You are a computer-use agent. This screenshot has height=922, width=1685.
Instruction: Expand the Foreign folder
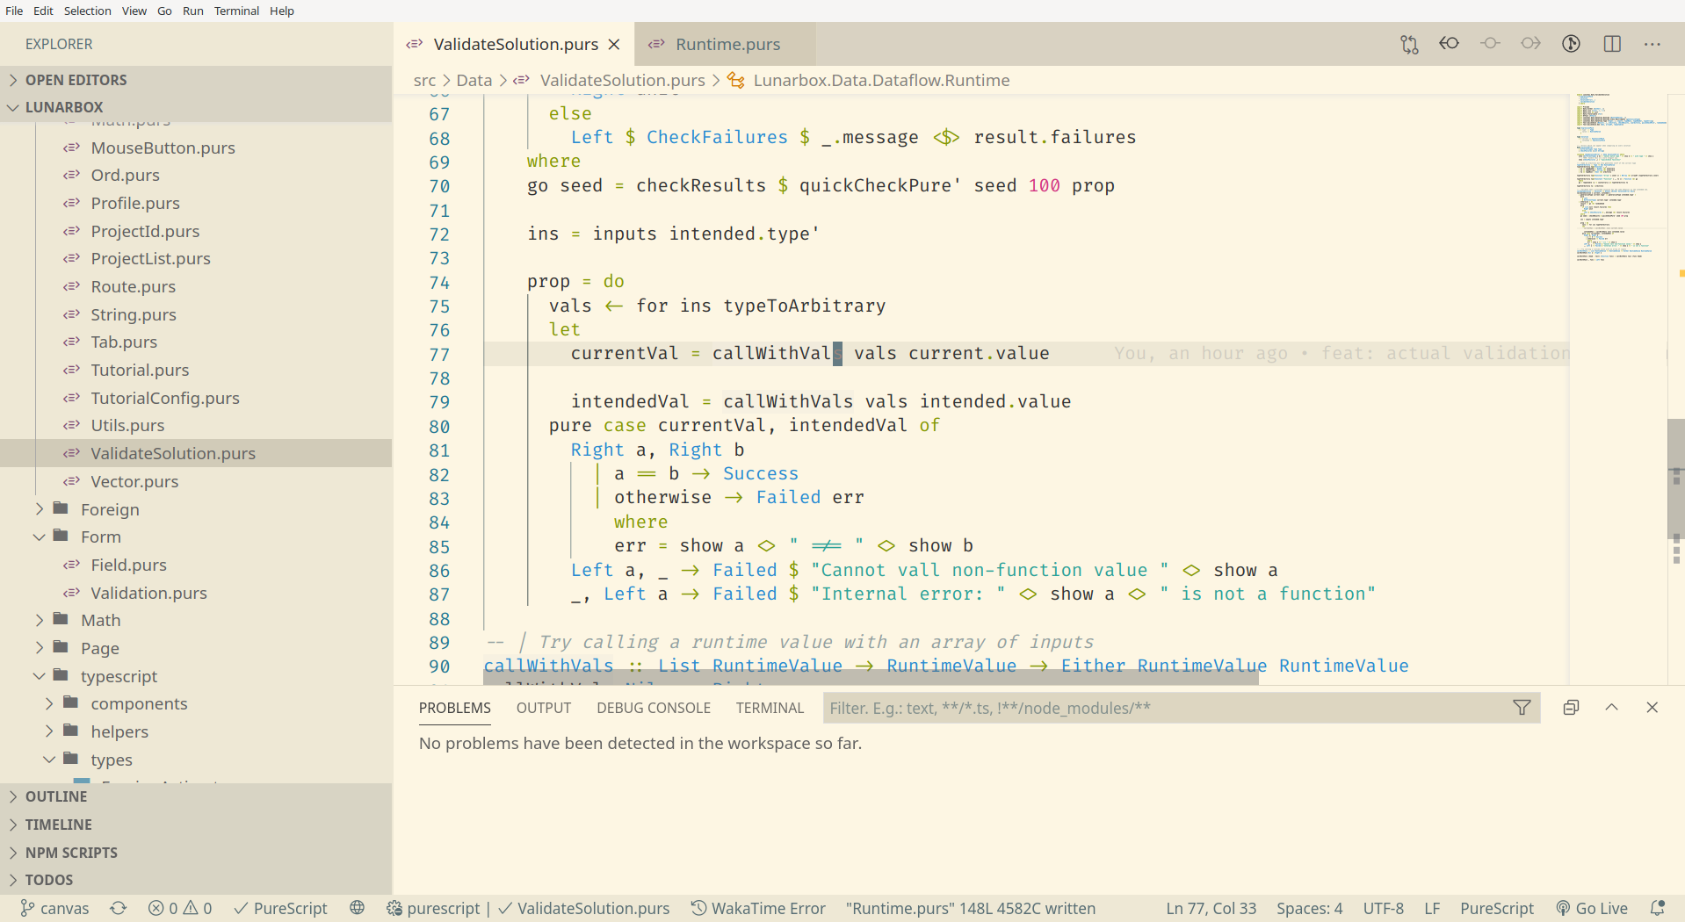[196, 509]
